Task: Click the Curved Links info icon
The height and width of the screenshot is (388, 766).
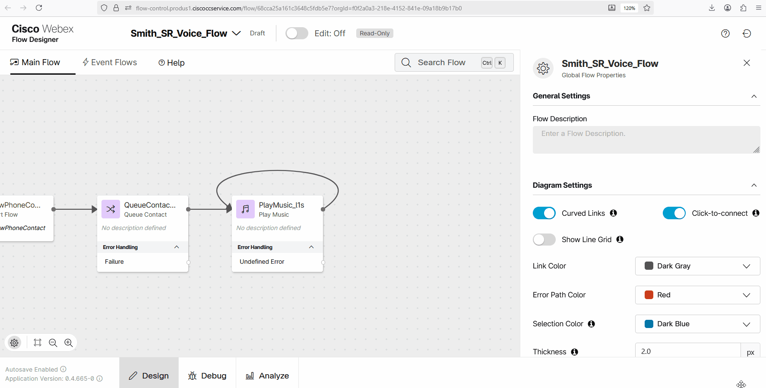Action: tap(613, 213)
